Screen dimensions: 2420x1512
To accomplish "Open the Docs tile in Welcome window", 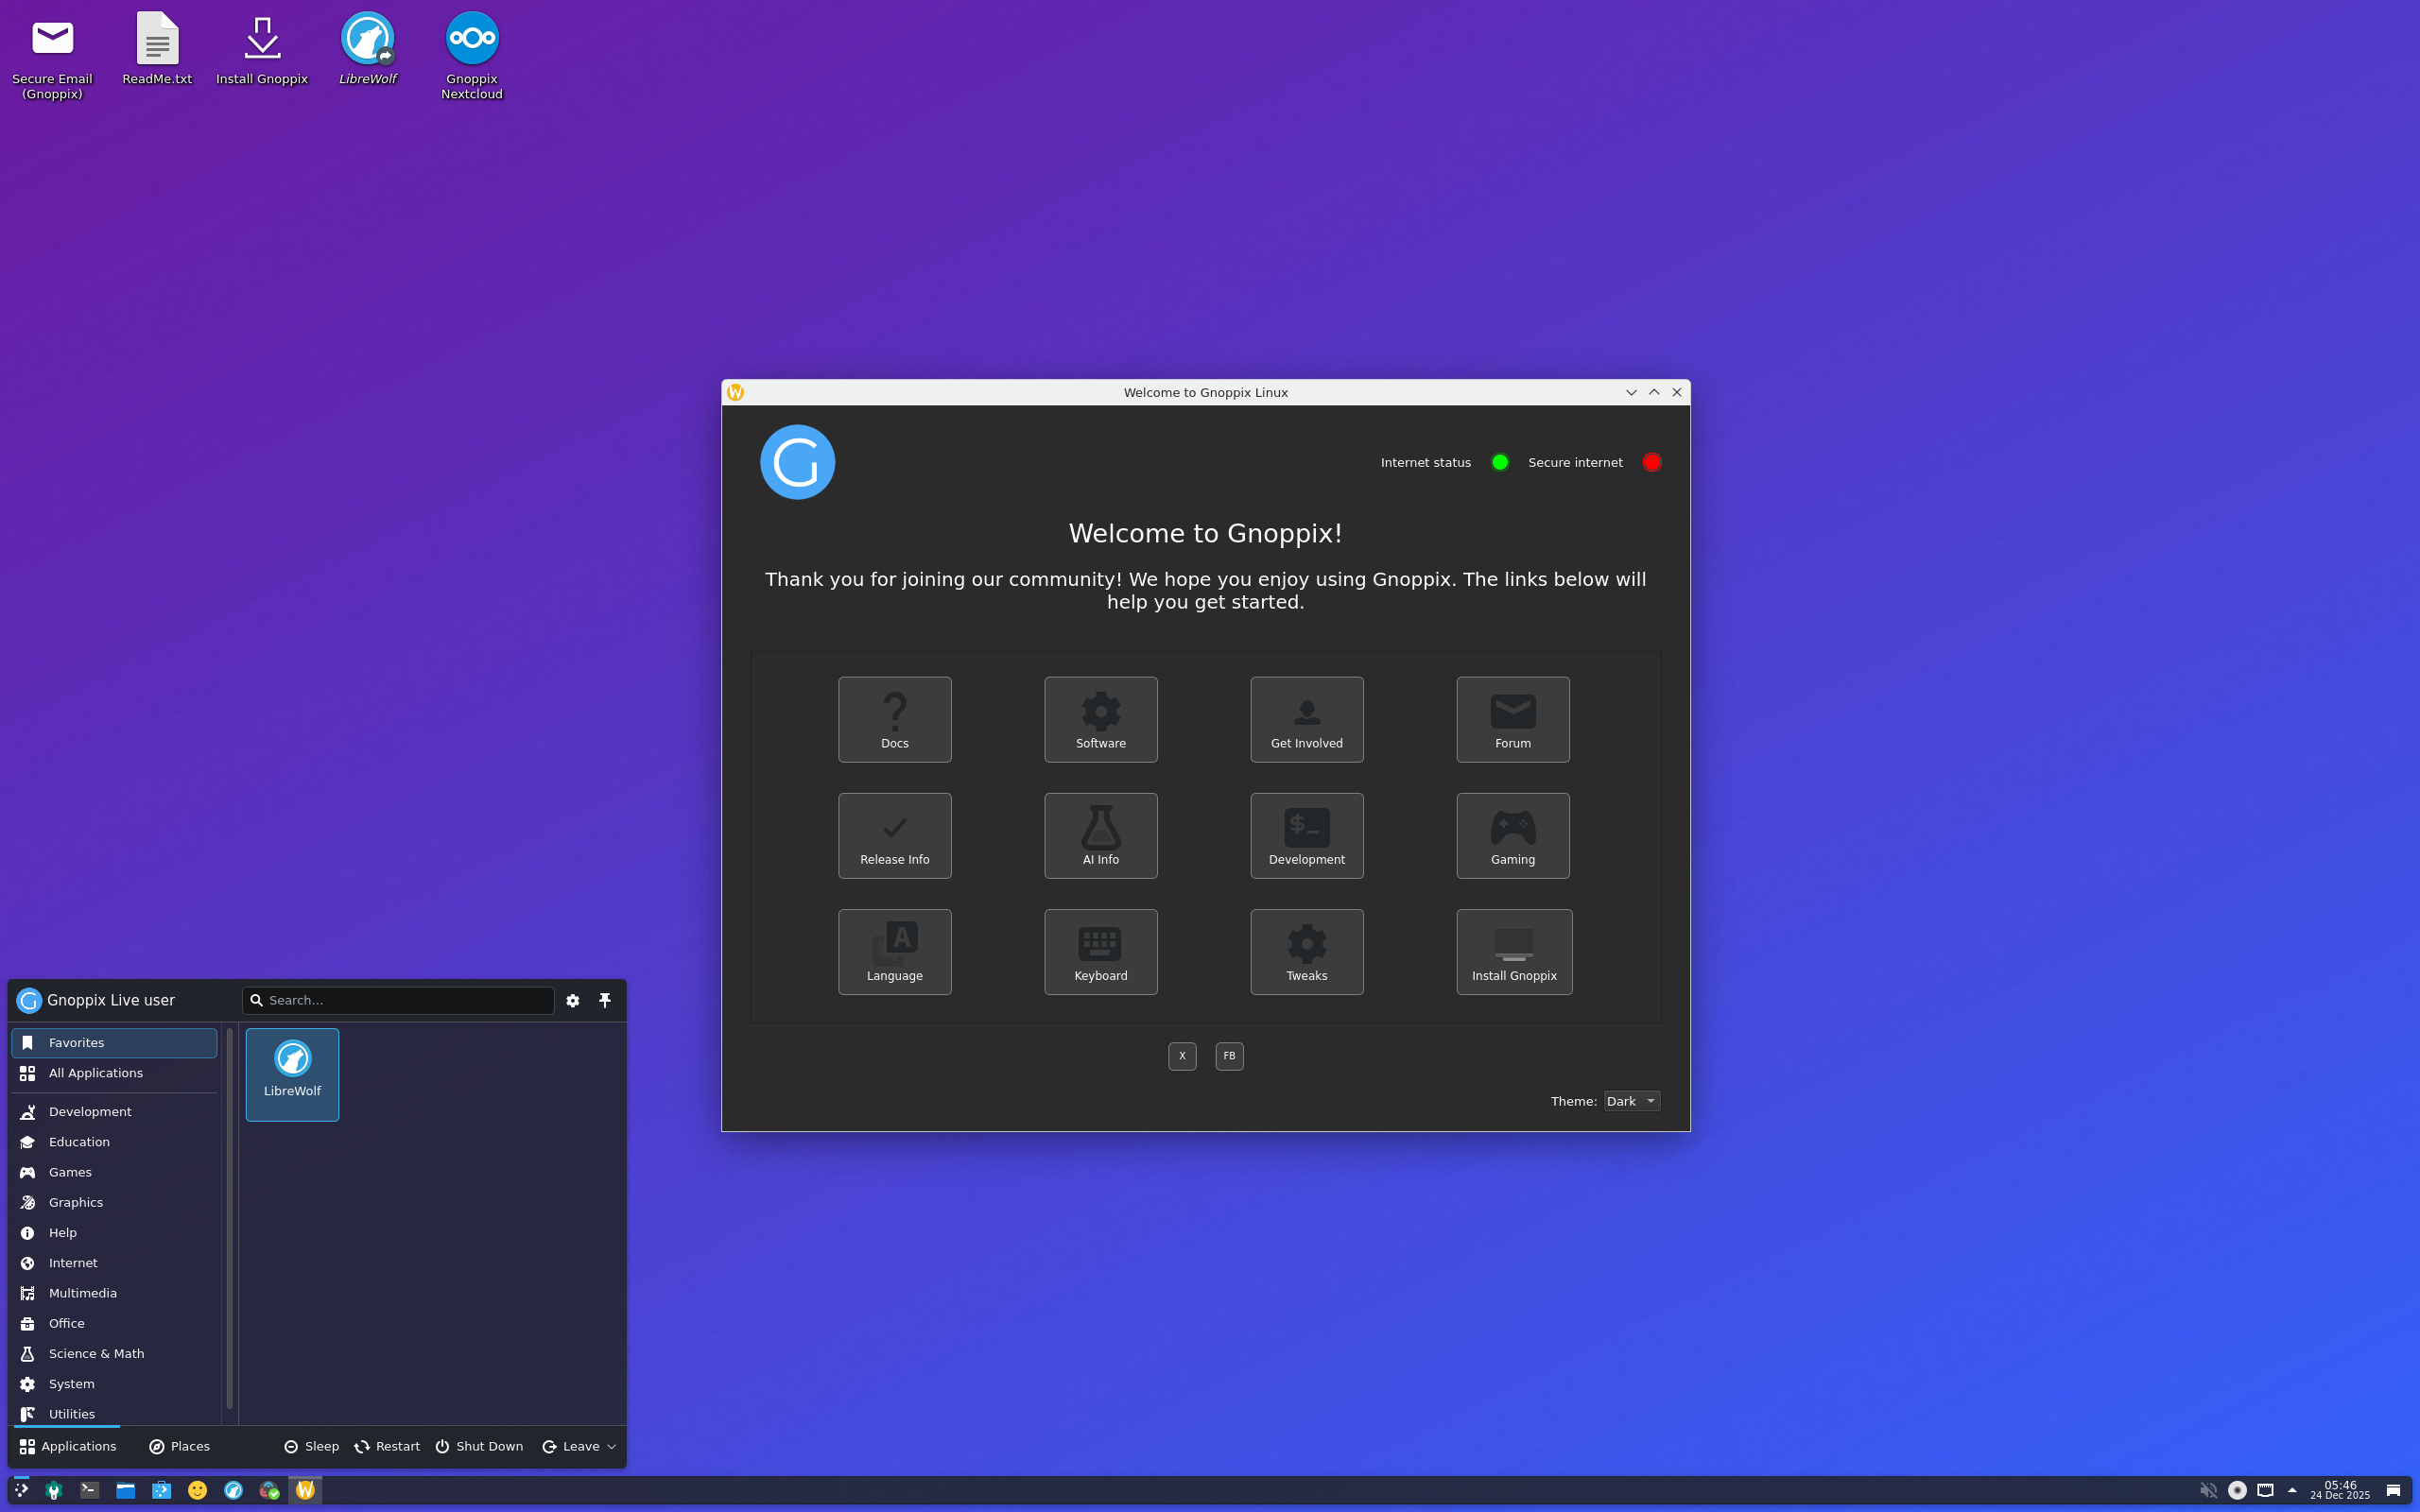I will [894, 719].
